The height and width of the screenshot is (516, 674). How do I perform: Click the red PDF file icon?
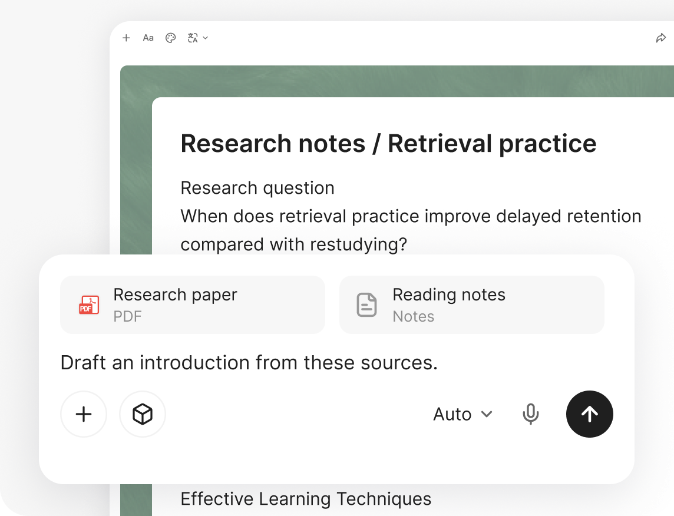tap(89, 305)
